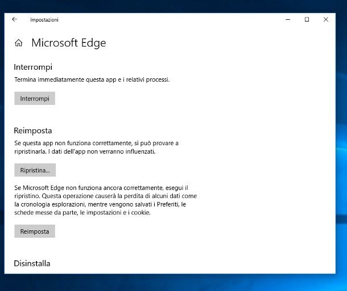347x291 pixels.
Task: Click paragraph 'Se Microsoft Edge non funziona ancora'
Action: 106,200
